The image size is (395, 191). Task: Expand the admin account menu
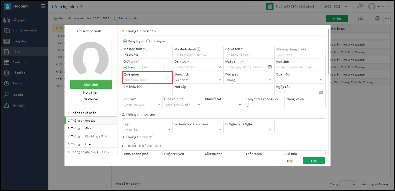[384, 6]
